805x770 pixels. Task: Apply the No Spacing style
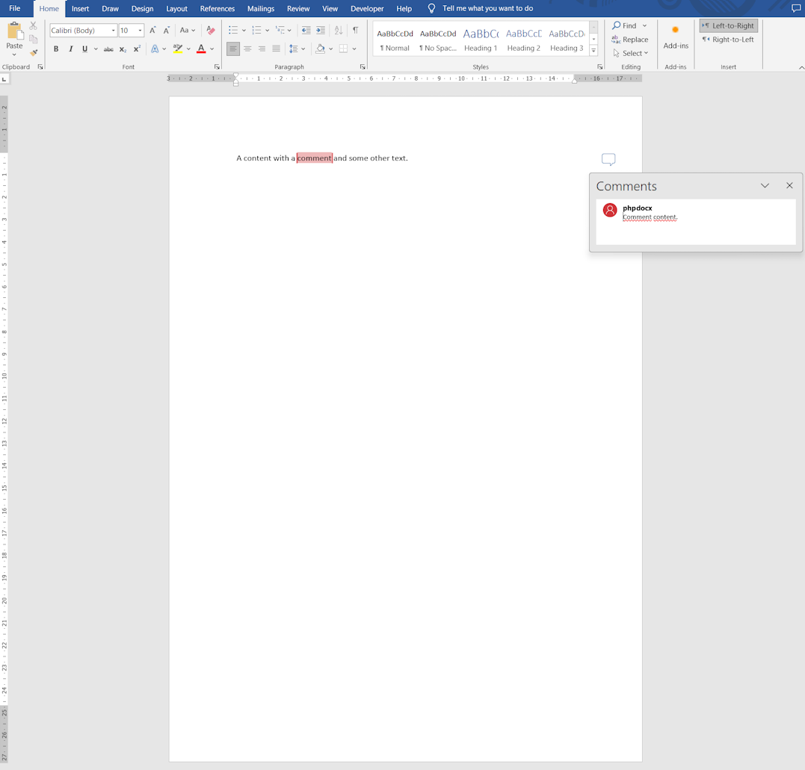[x=438, y=40]
